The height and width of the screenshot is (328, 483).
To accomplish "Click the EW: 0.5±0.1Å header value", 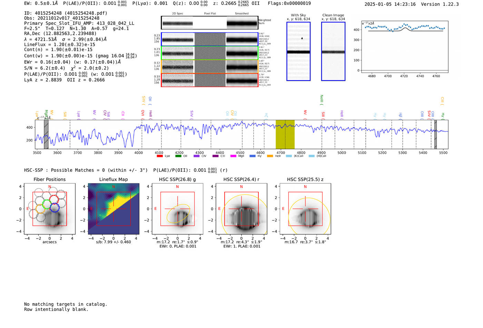I will pyautogui.click(x=41, y=3).
